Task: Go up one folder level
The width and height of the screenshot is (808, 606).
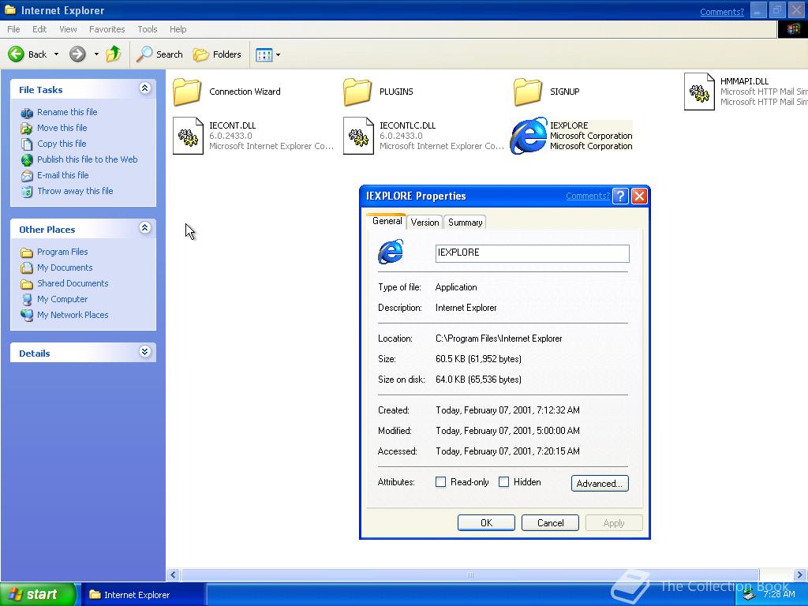Action: coord(114,54)
